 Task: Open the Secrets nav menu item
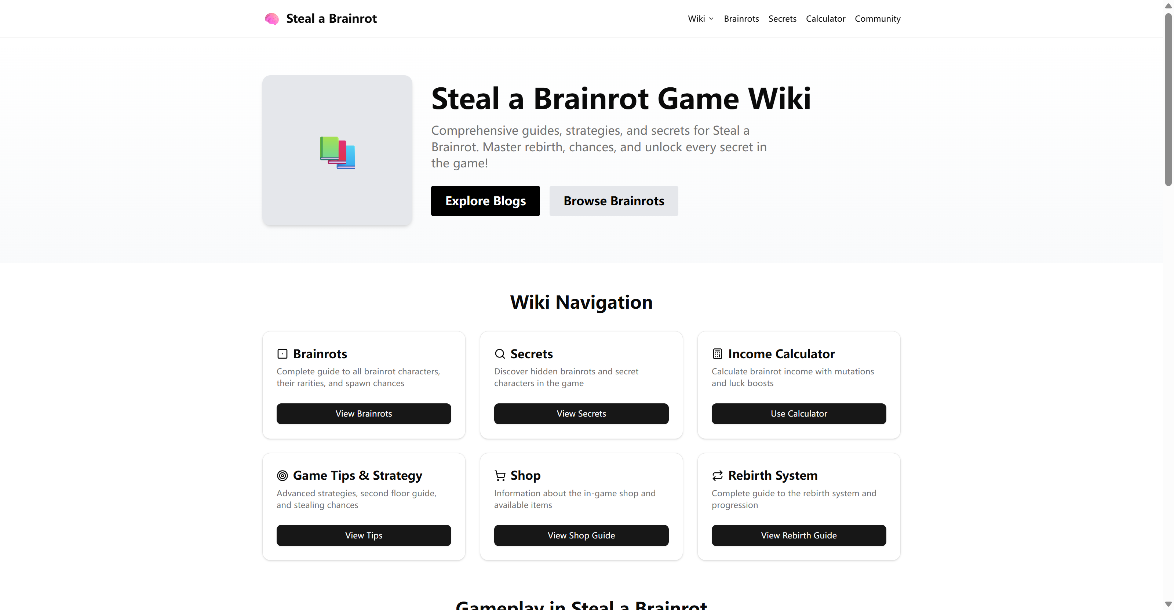pyautogui.click(x=782, y=19)
